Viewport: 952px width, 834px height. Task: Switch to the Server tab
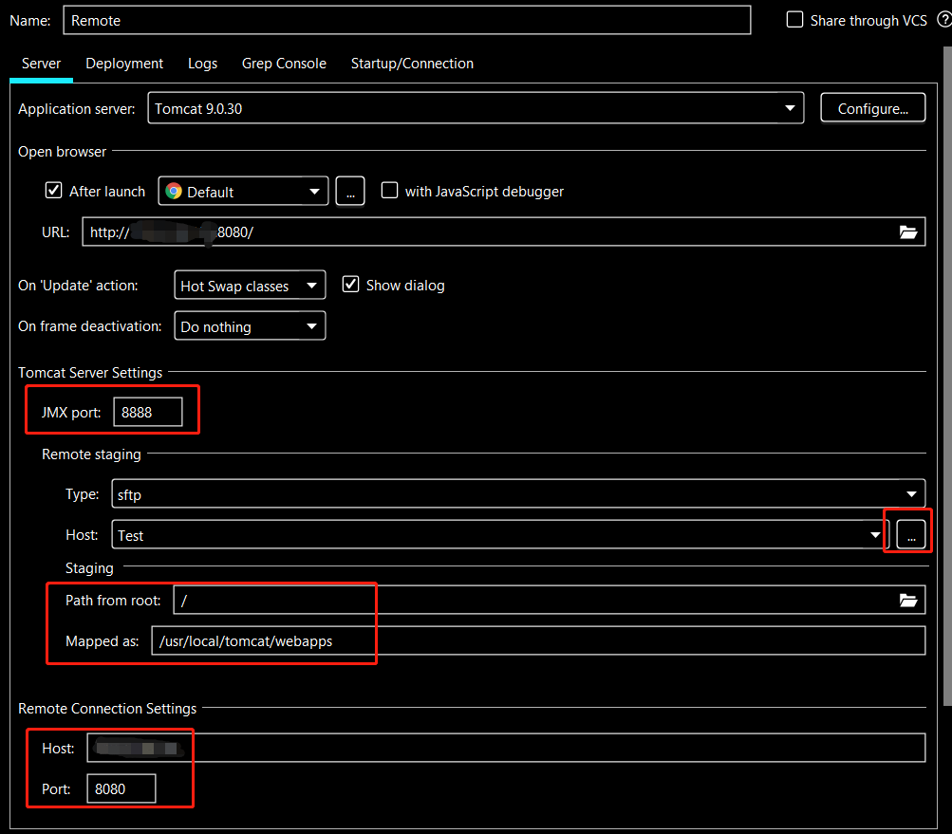tap(41, 64)
